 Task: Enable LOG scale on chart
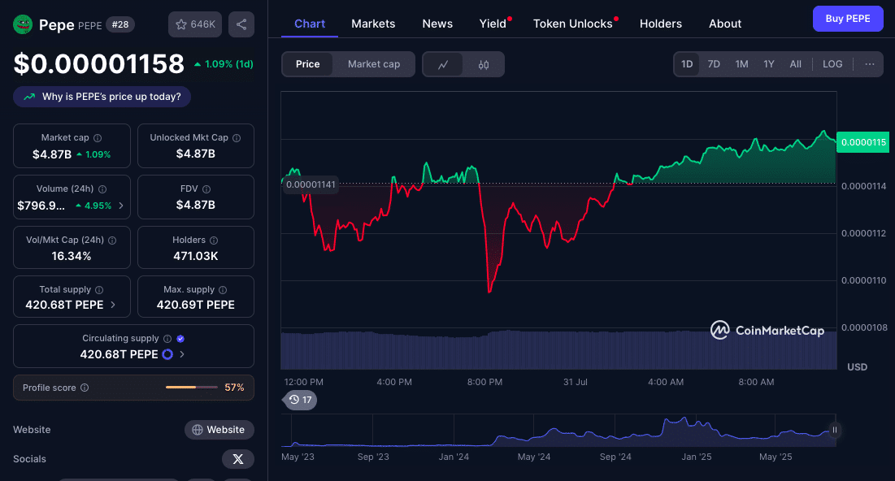pyautogui.click(x=832, y=64)
